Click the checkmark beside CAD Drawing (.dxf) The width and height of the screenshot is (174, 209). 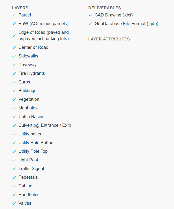click(x=90, y=15)
